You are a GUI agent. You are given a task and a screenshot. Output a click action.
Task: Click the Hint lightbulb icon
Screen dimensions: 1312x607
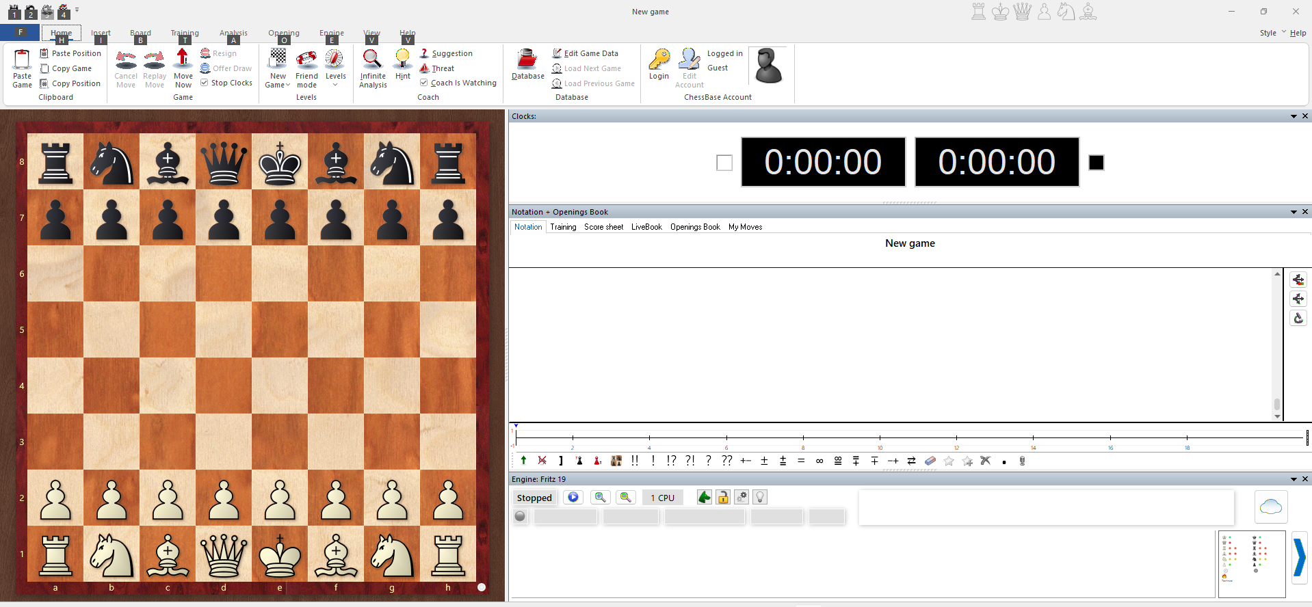[x=403, y=59]
